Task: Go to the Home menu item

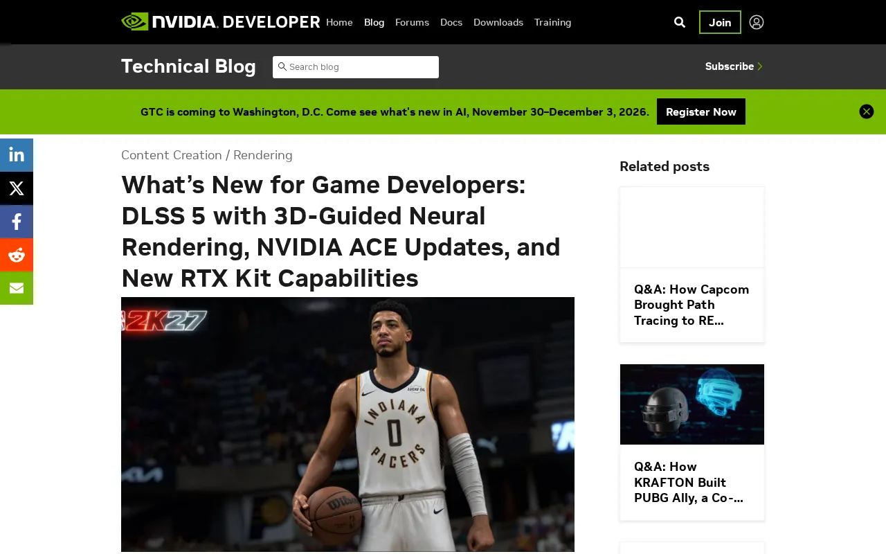Action: click(x=339, y=22)
